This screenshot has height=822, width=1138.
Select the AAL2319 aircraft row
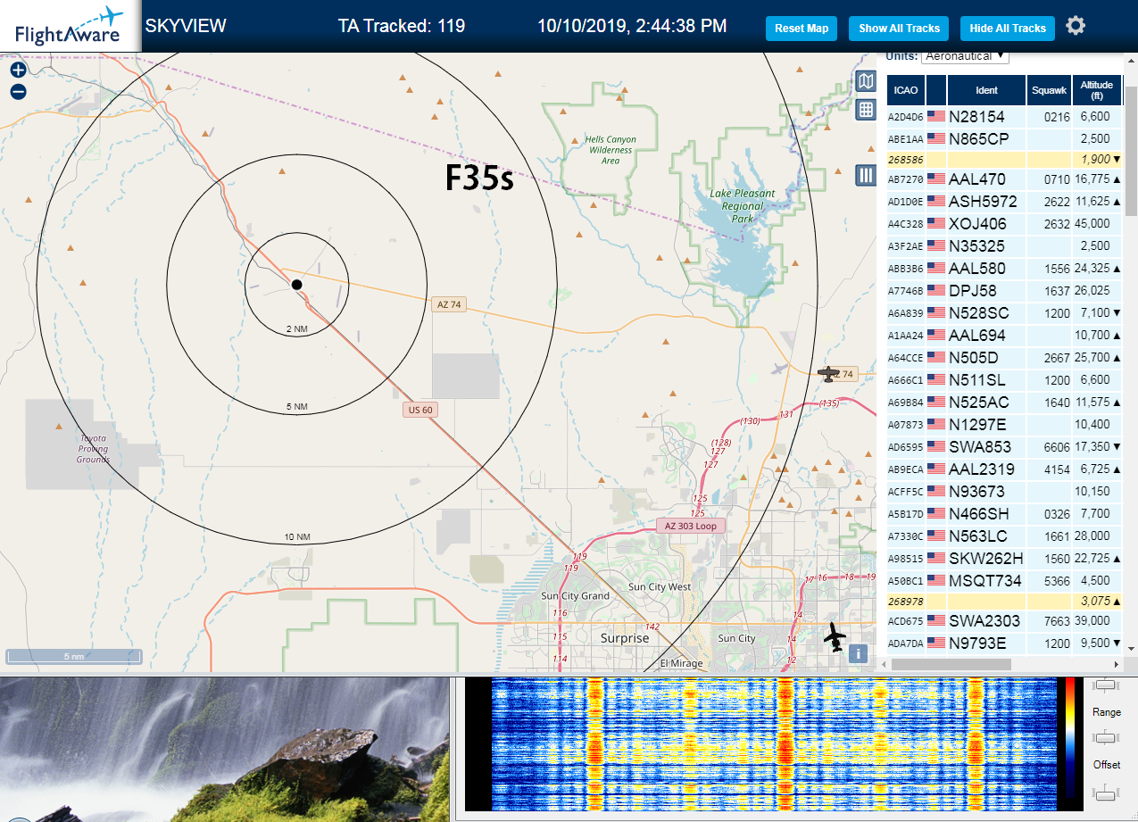(1004, 469)
